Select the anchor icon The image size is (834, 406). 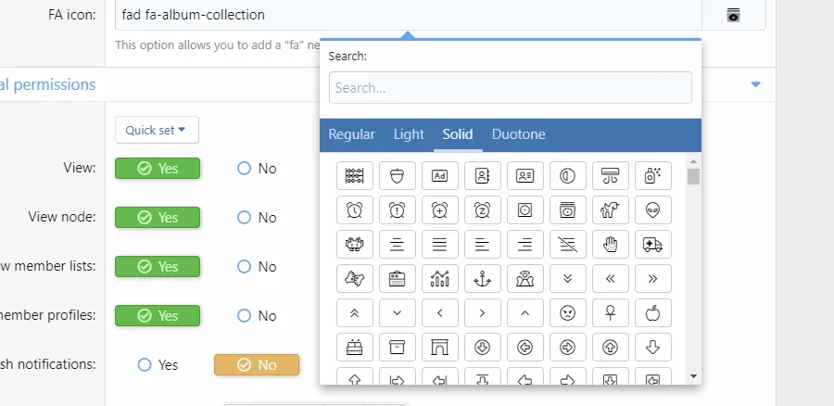coord(482,277)
